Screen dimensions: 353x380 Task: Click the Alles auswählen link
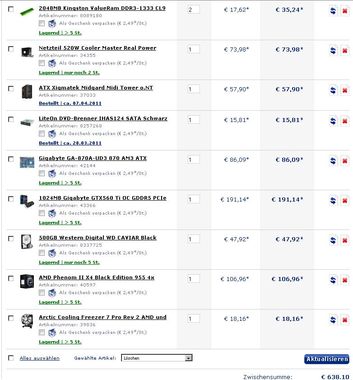(39, 358)
